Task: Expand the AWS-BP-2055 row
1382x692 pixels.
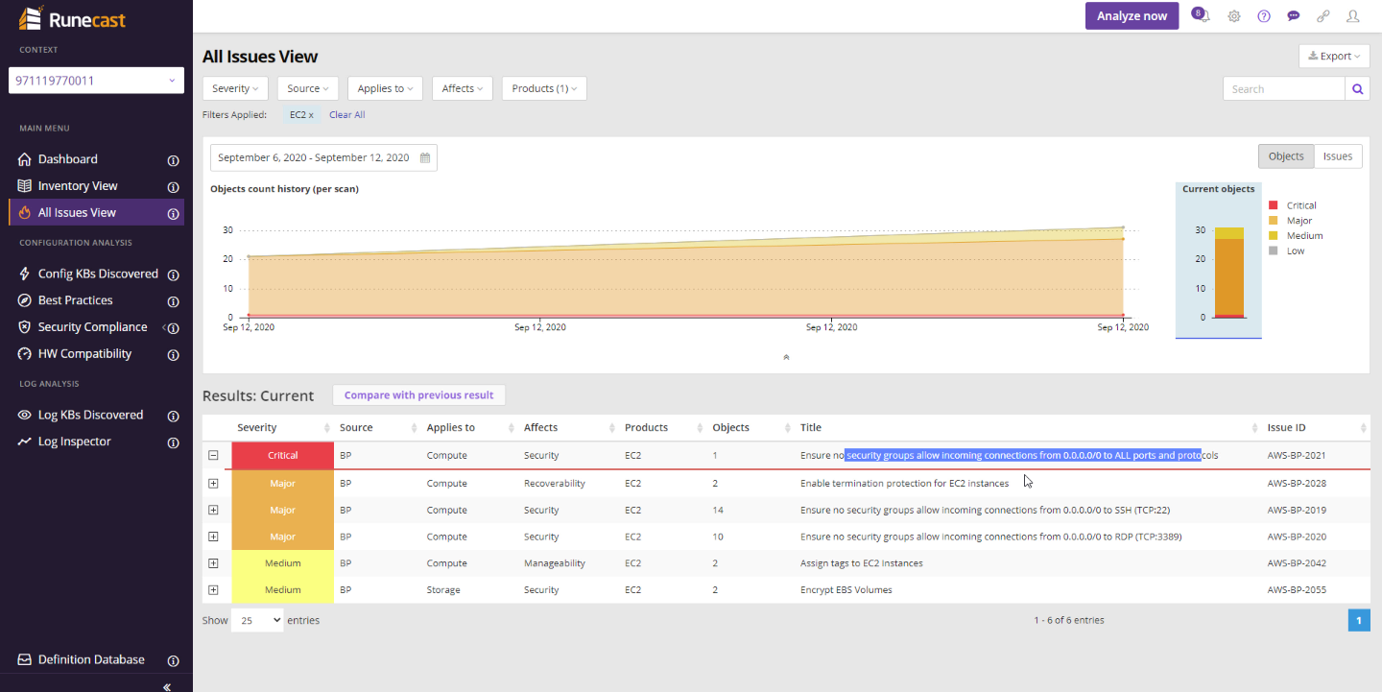Action: (213, 590)
